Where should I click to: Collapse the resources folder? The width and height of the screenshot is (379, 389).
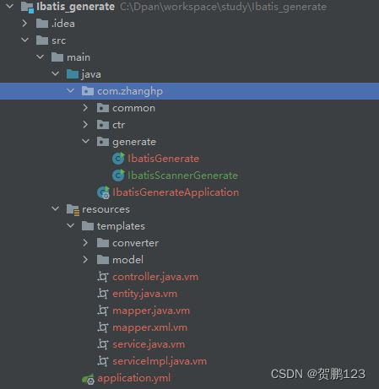tap(56, 208)
